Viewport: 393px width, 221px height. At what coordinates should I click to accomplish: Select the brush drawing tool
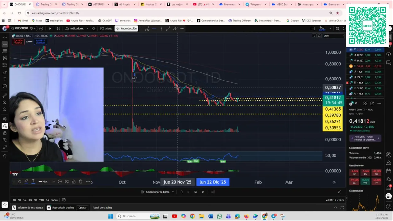click(5, 72)
